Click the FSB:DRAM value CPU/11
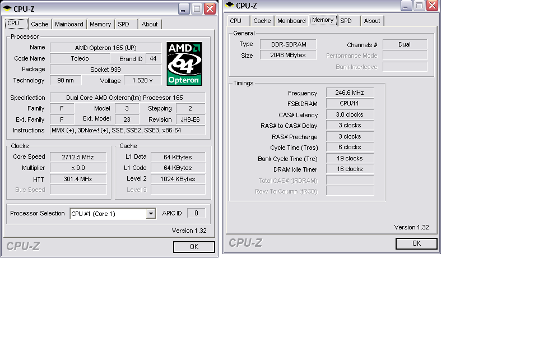 pyautogui.click(x=350, y=103)
